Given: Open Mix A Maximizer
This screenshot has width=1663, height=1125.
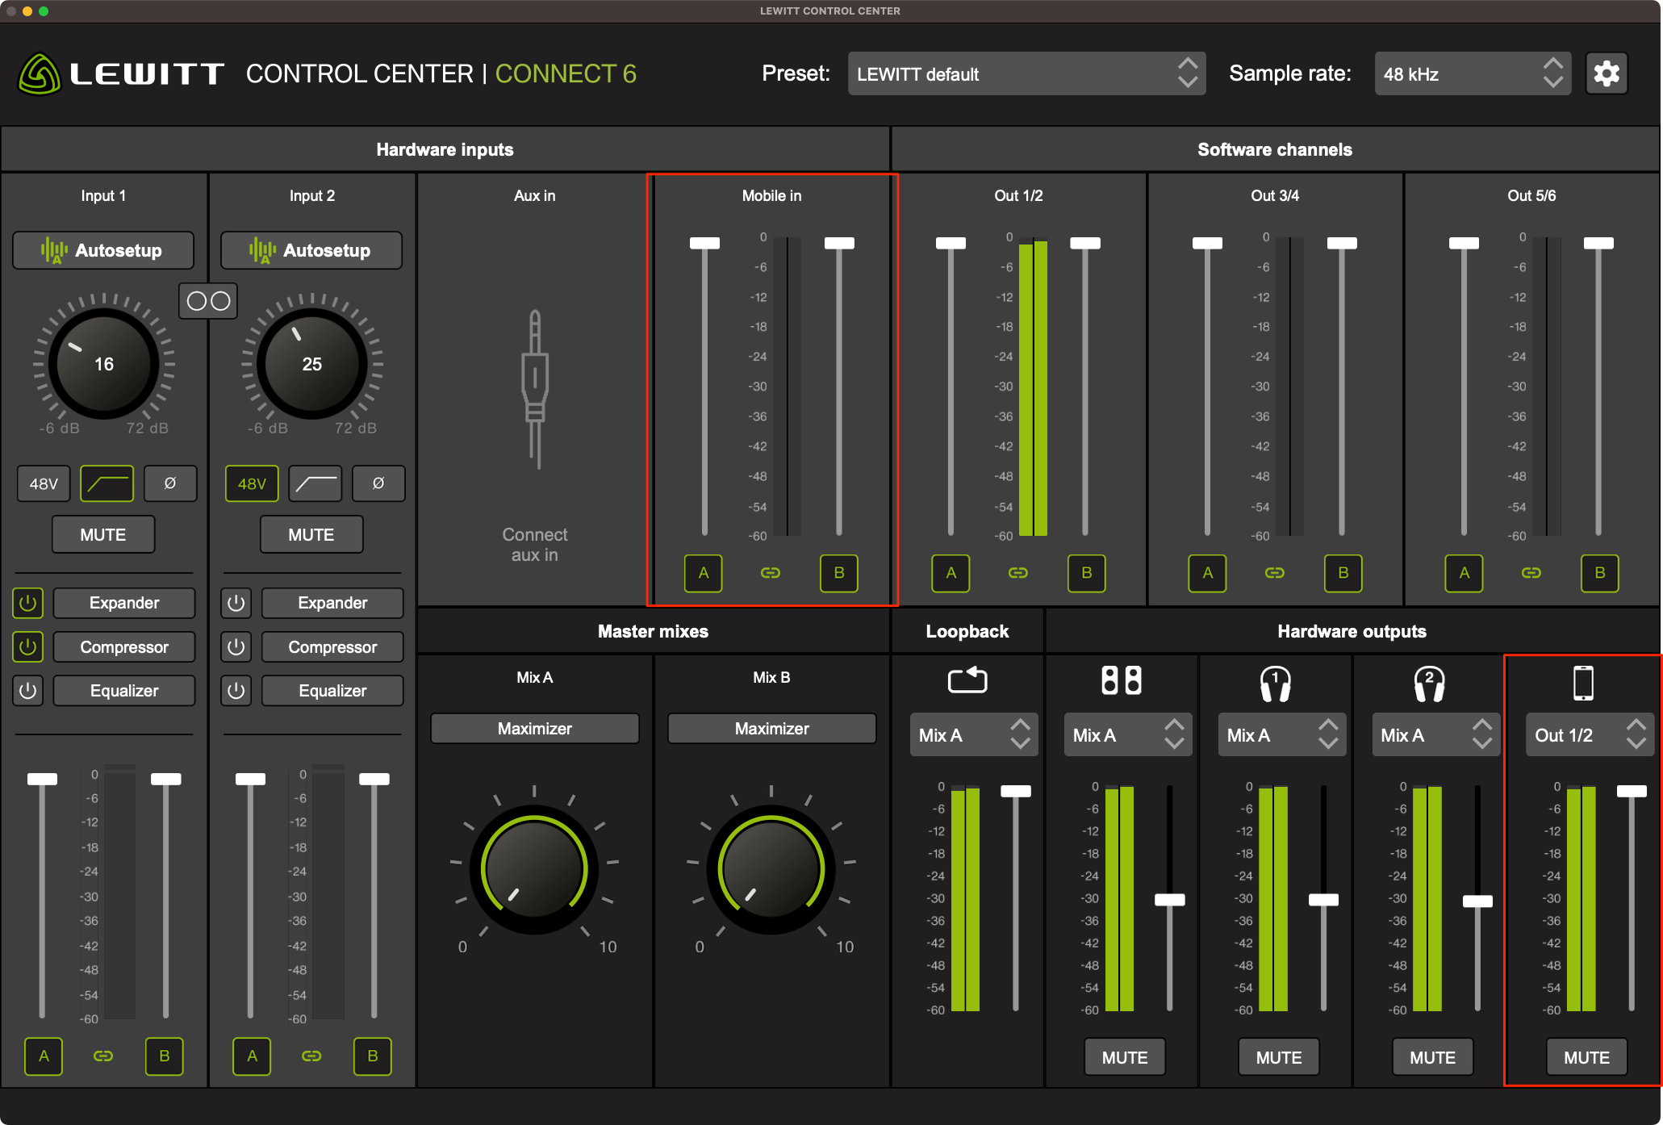Looking at the screenshot, I should point(535,728).
